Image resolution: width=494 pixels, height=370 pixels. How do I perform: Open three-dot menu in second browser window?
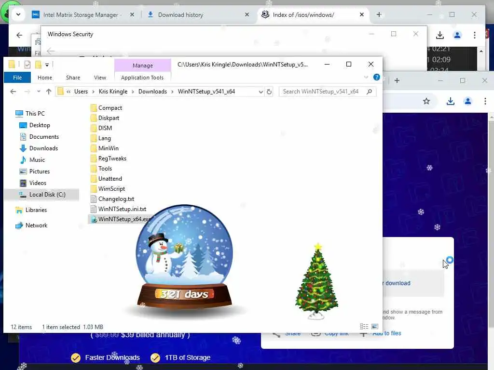click(485, 101)
